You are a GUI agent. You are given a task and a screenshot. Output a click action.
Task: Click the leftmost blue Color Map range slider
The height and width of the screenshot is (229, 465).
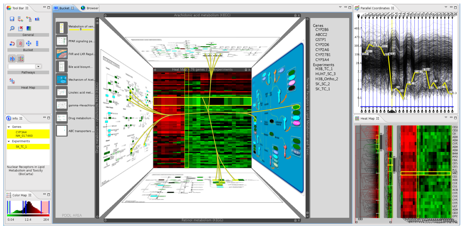[8, 207]
